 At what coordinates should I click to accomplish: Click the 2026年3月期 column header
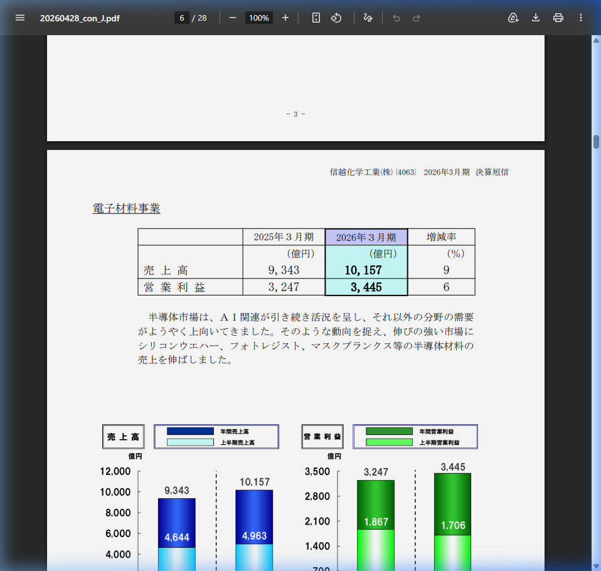pos(366,237)
